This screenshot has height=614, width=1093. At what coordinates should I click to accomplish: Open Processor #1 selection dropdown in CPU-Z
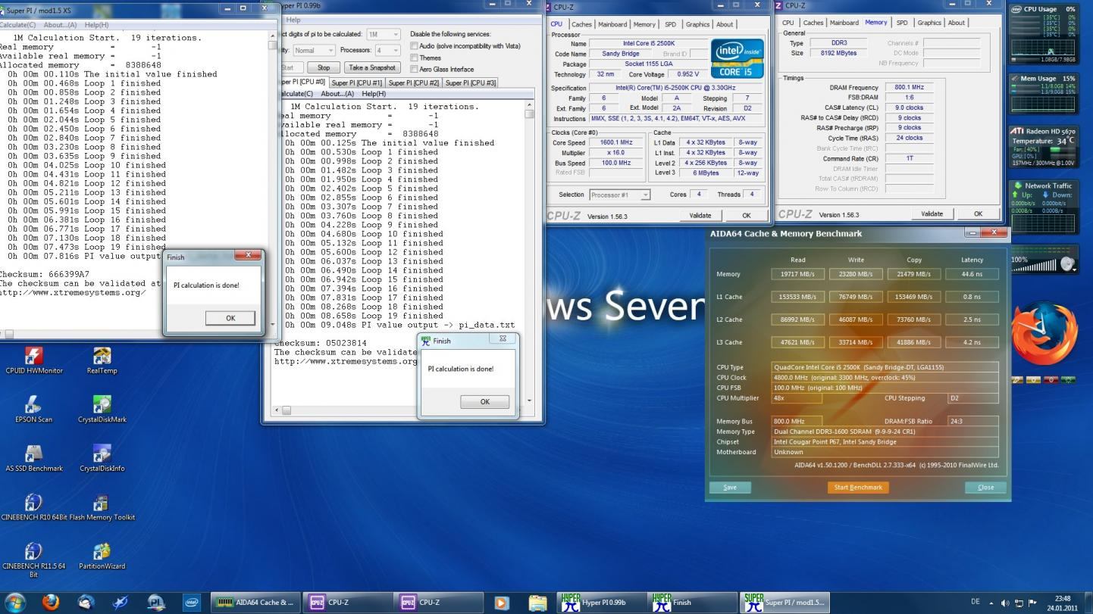tap(619, 195)
